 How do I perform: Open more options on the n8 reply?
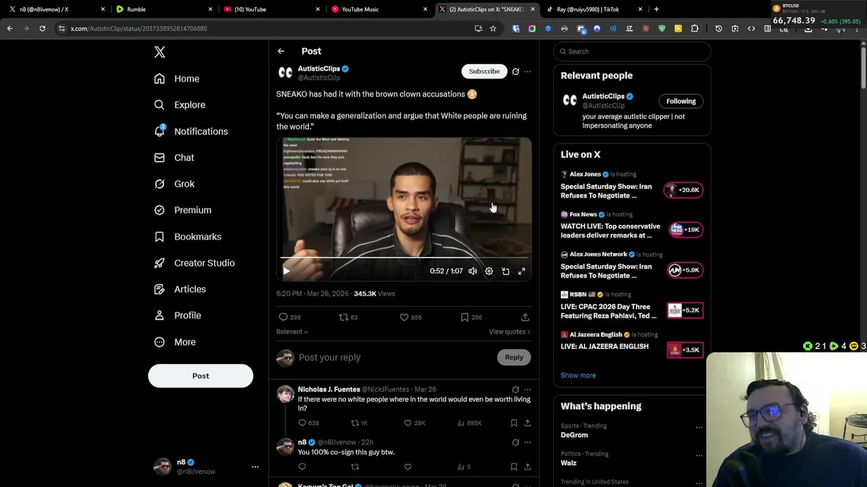pos(528,442)
